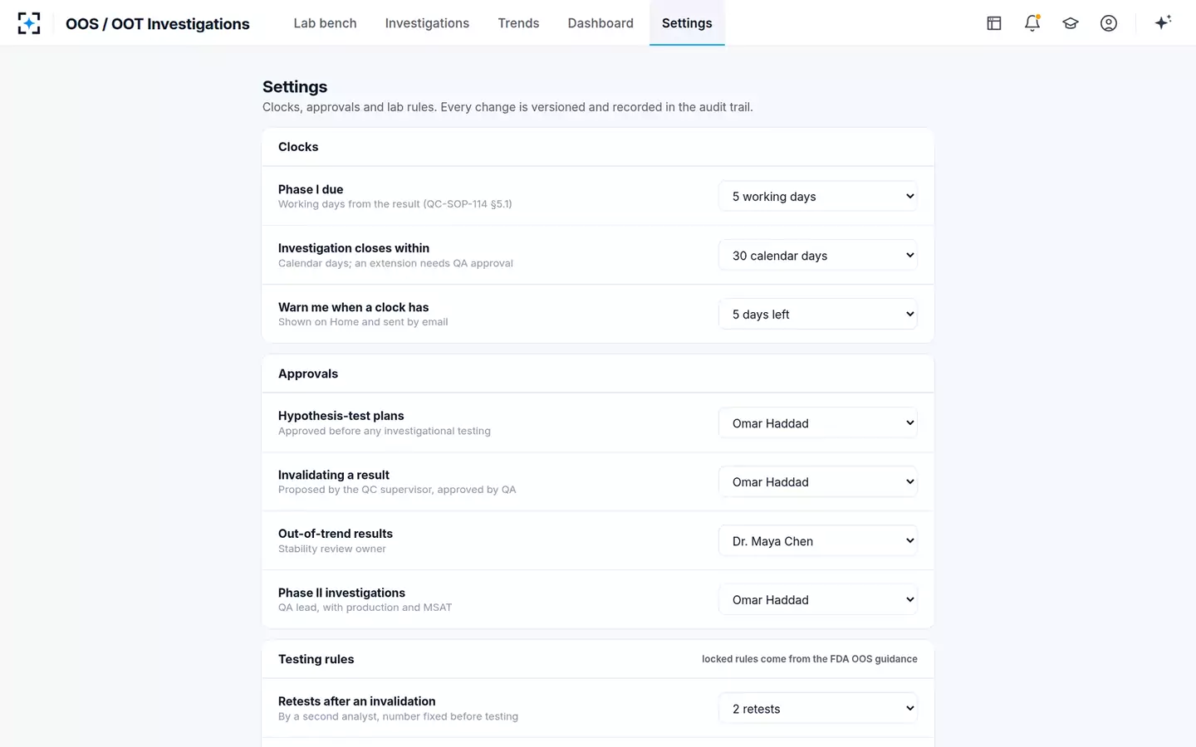Open the Dashboard tab
This screenshot has width=1196, height=747.
coord(600,23)
